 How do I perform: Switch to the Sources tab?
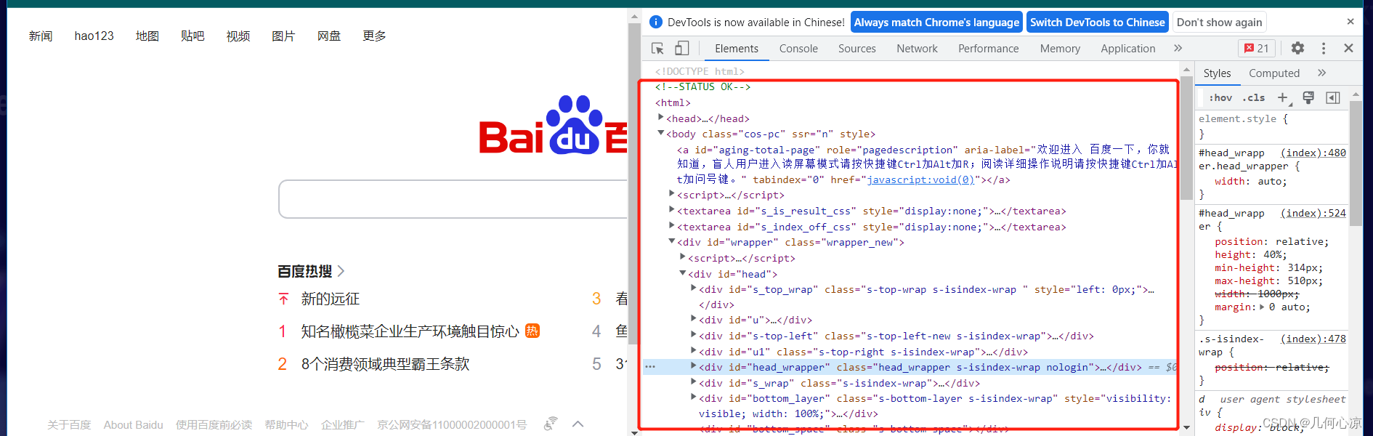pos(857,49)
